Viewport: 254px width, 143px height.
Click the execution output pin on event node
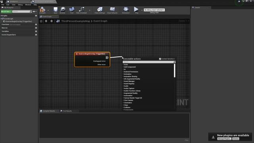pos(107,58)
